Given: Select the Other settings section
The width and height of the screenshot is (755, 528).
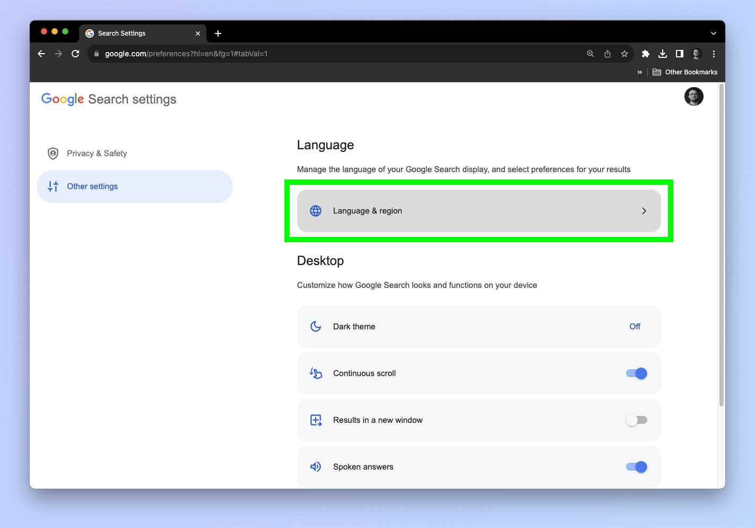Looking at the screenshot, I should 135,186.
